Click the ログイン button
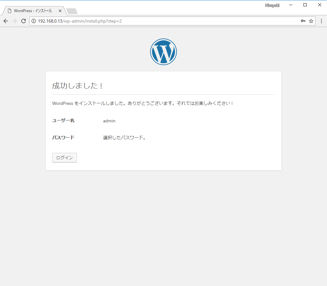The height and width of the screenshot is (286, 327). pyautogui.click(x=65, y=158)
